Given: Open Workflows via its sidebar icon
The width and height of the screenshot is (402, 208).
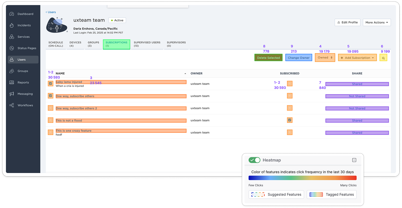Looking at the screenshot, I should point(12,105).
